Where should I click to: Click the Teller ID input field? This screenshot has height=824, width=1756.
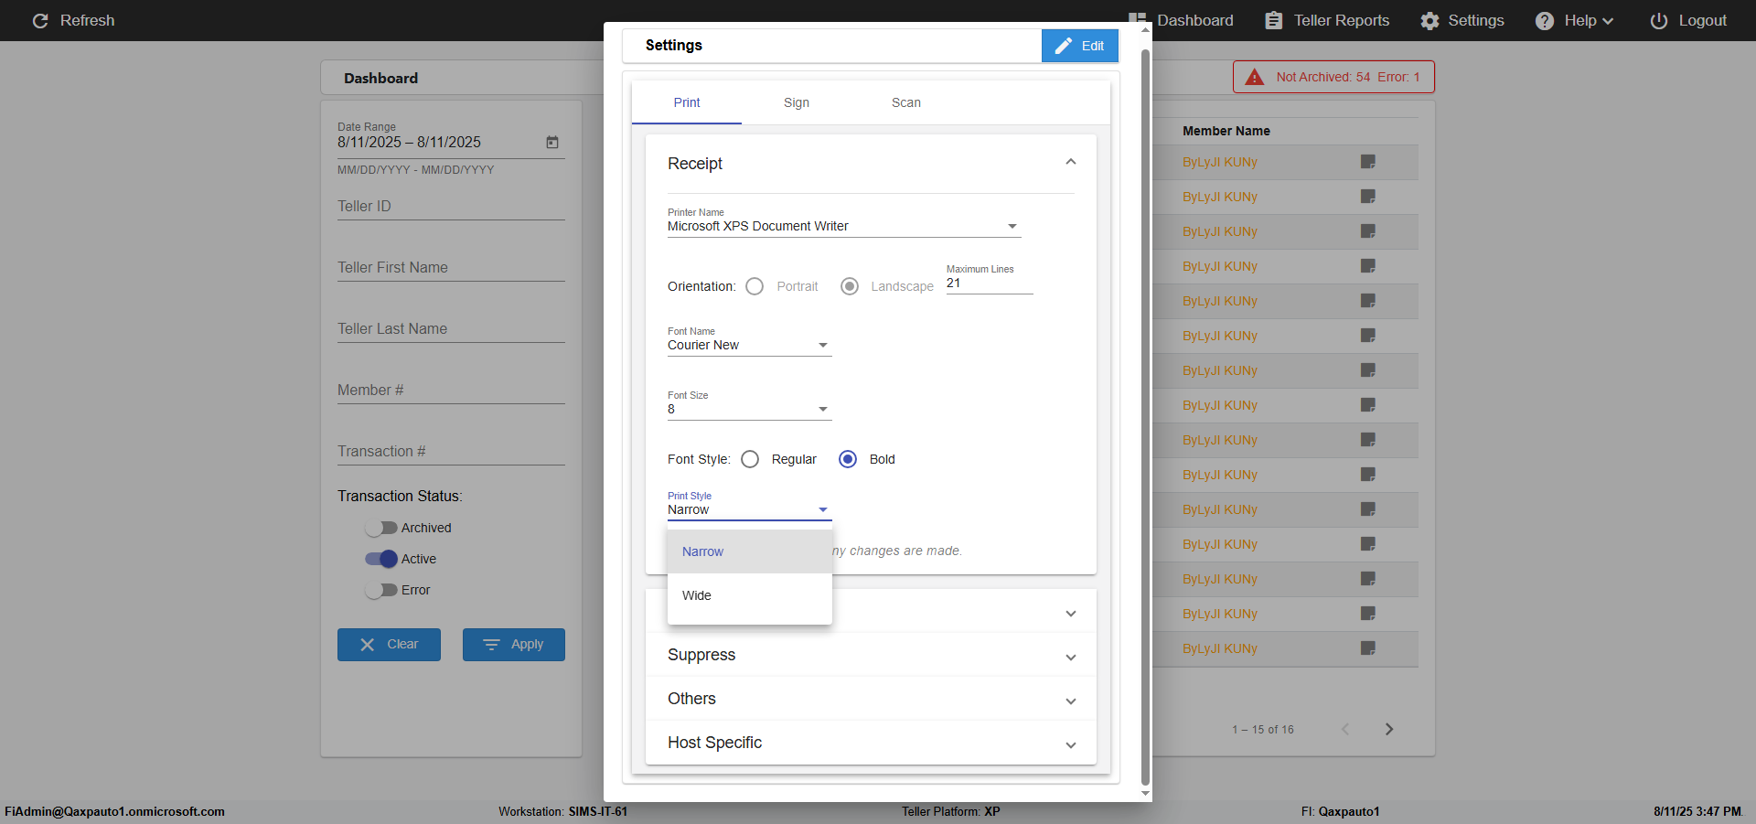[x=451, y=207]
